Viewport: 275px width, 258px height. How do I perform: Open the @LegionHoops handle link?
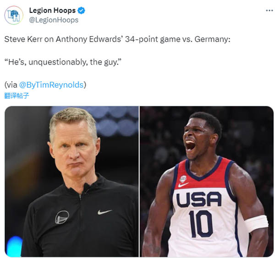pyautogui.click(x=54, y=20)
